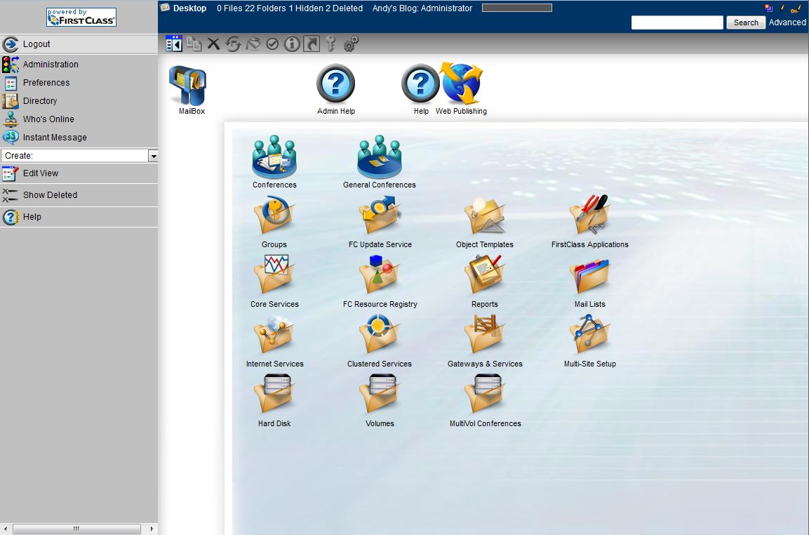Open Administration in the sidebar
The height and width of the screenshot is (535, 809).
(x=51, y=65)
